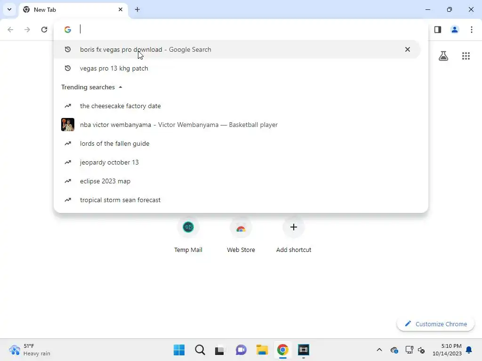Open the Google apps grid
The image size is (482, 361).
(x=466, y=56)
